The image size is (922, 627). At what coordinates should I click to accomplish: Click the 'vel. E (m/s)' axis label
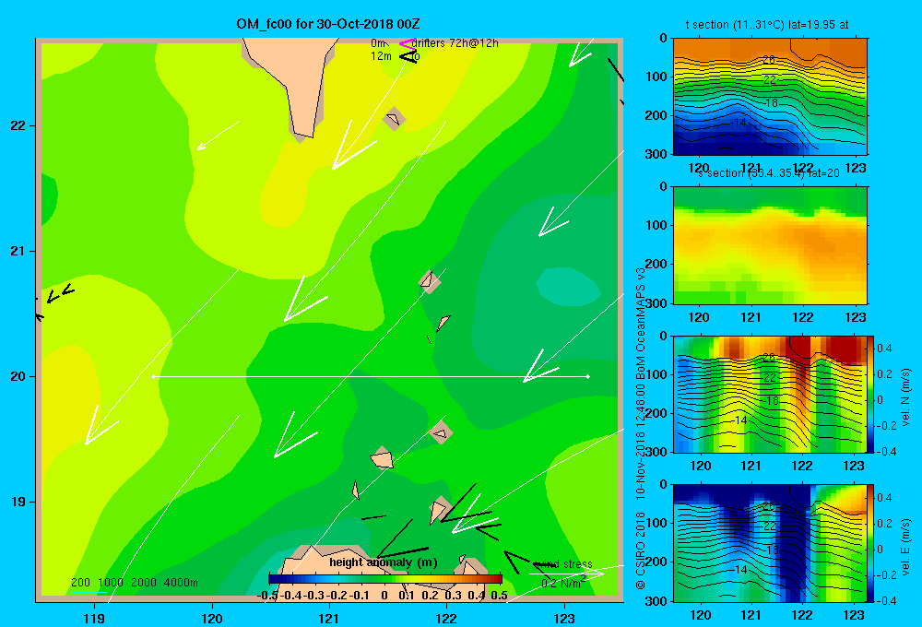(905, 547)
